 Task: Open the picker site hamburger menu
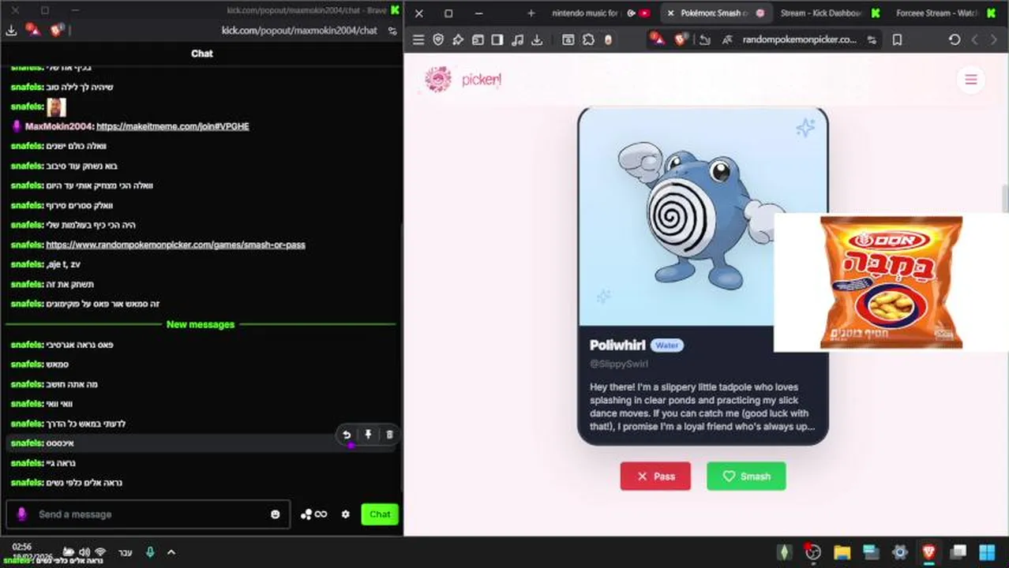click(x=971, y=80)
